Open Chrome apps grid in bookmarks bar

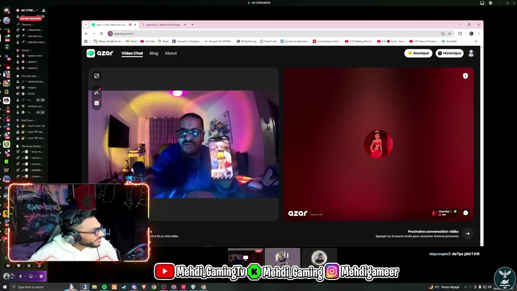tap(86, 41)
